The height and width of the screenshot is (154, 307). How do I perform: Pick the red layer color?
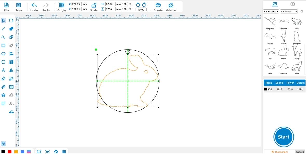click(x=10, y=152)
